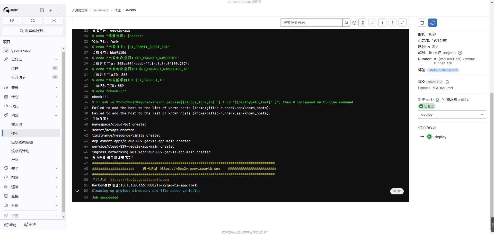Click the shield icon for 安全
This screenshot has width=494, height=234.
(x=6, y=168)
